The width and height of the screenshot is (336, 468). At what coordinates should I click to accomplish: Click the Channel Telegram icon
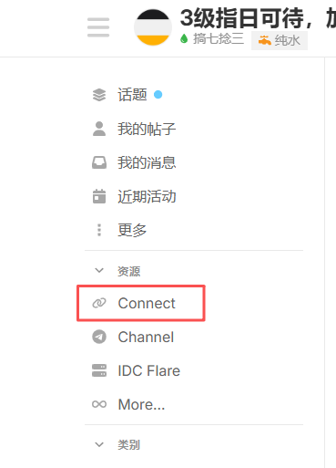(x=99, y=337)
